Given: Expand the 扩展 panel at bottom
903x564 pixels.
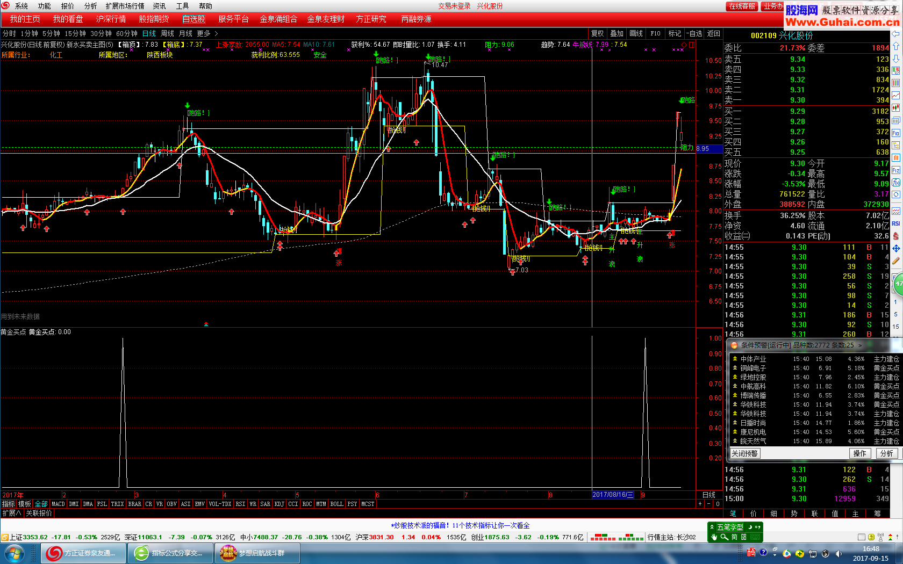Looking at the screenshot, I should (x=11, y=513).
